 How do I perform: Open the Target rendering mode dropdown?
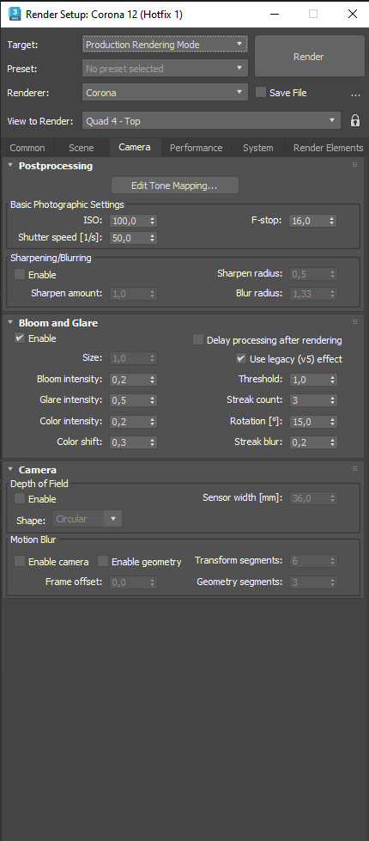pos(165,45)
